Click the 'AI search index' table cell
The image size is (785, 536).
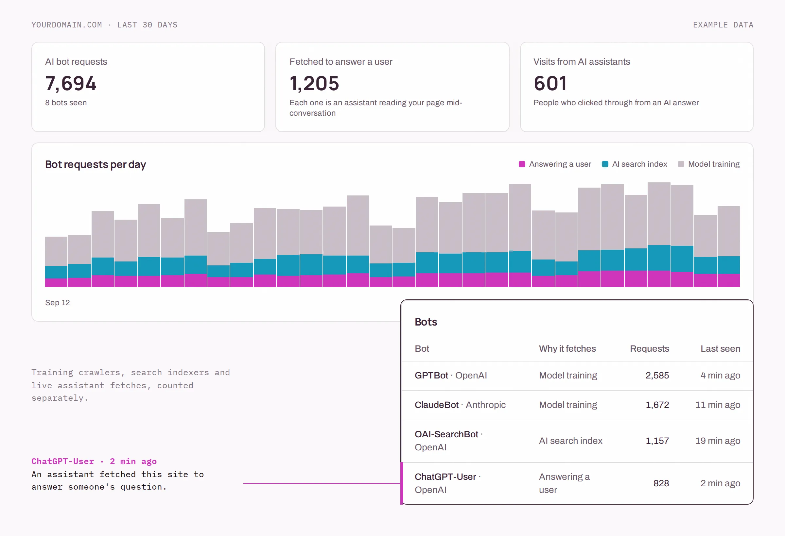pos(570,441)
